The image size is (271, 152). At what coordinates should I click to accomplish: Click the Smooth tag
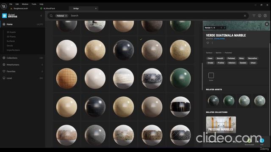220,58
